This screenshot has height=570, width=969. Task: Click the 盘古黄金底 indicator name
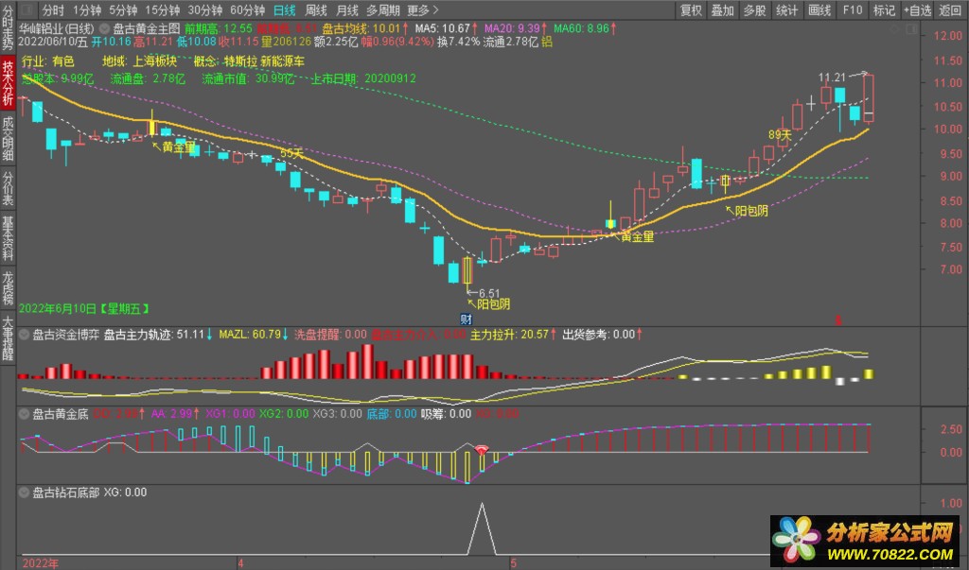click(60, 414)
